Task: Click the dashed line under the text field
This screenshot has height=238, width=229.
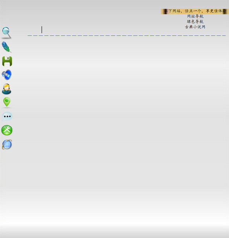Action: click(x=126, y=35)
